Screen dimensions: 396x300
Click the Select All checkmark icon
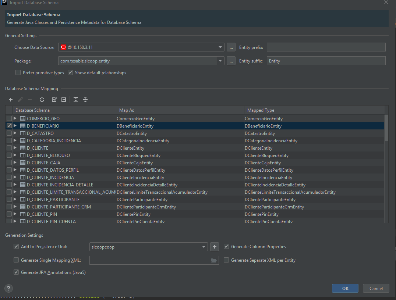(54, 100)
